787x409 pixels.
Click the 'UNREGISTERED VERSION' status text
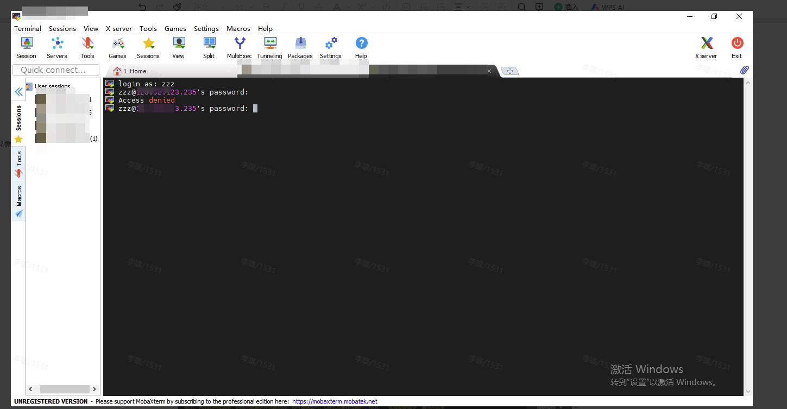pos(51,401)
